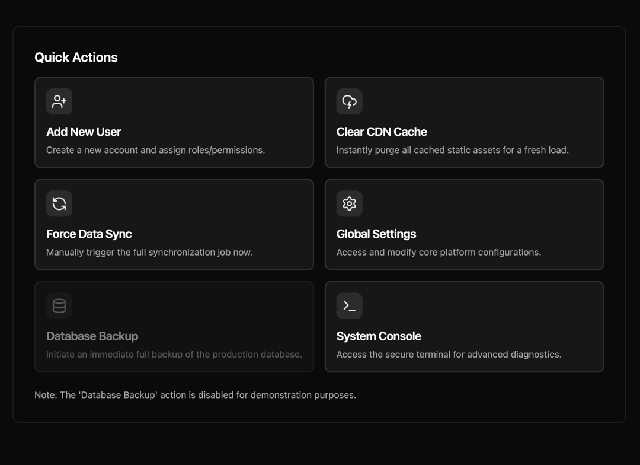Screen dimensions: 640x465
Task: Click 'Access the secure terminal for advanced diagnostics.' text
Action: click(449, 355)
